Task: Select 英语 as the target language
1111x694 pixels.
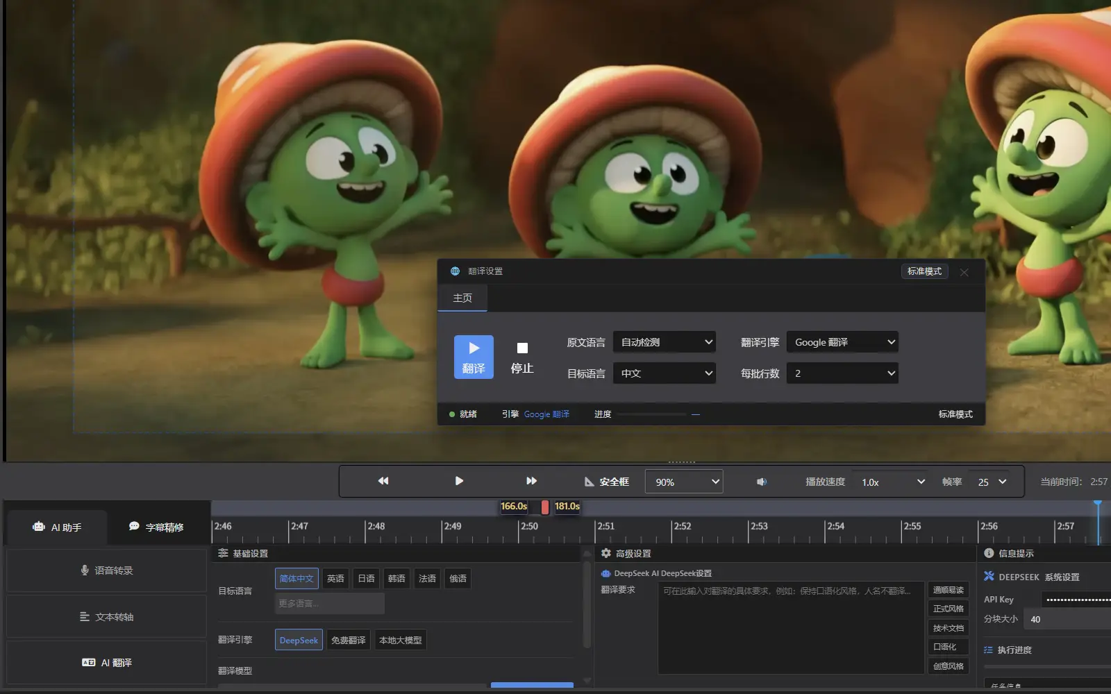Action: 335,579
